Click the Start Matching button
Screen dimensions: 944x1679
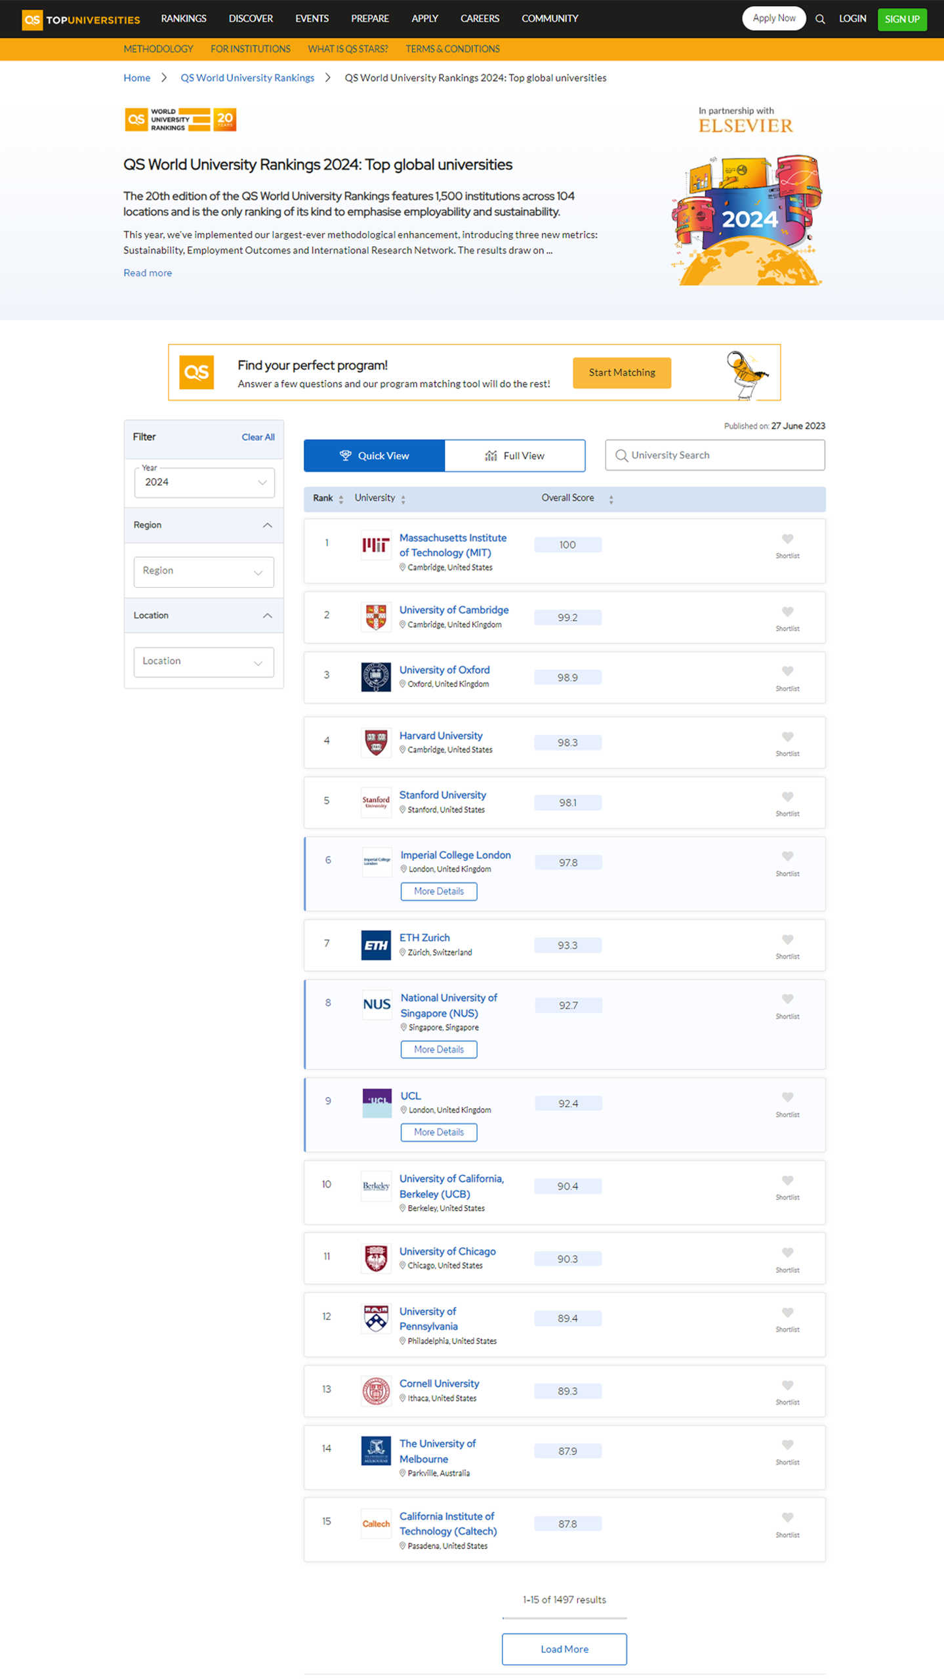click(621, 373)
